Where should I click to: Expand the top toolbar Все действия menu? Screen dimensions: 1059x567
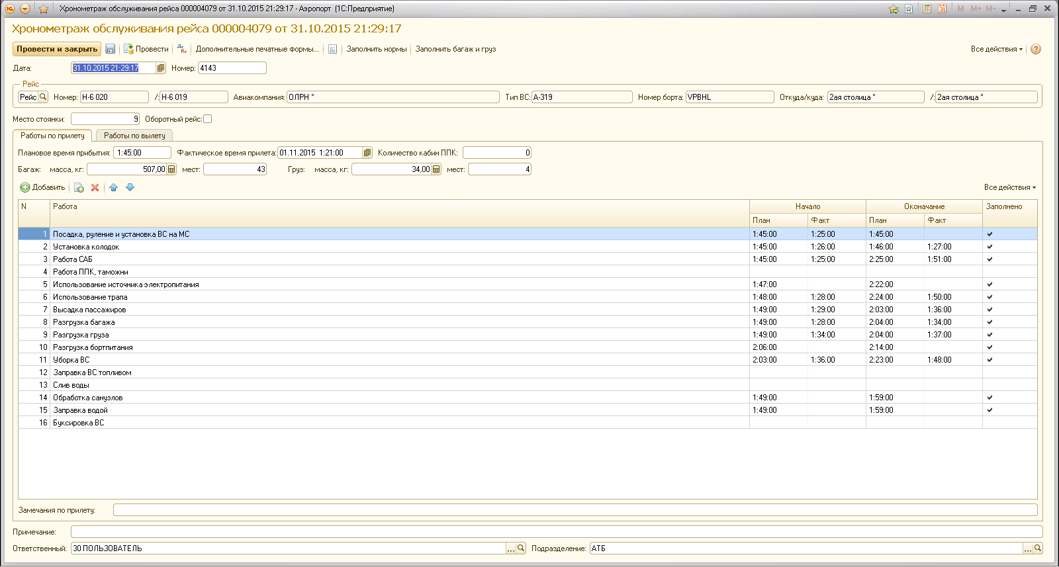[996, 49]
